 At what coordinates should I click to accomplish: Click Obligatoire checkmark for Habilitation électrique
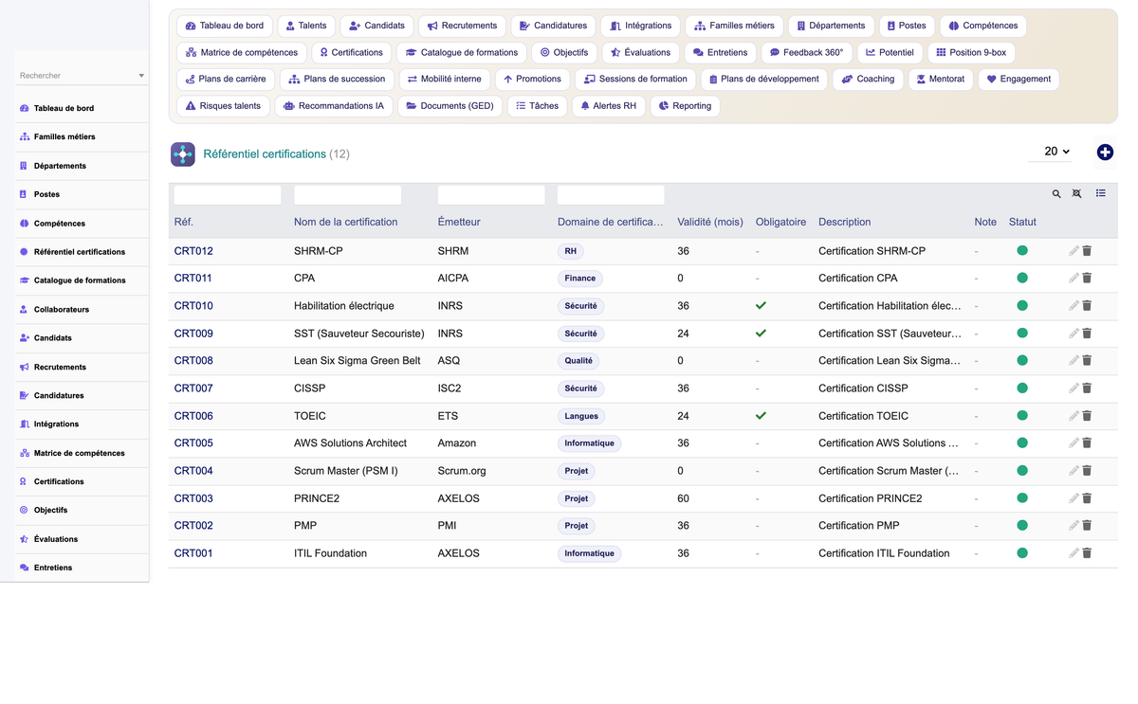coord(761,306)
